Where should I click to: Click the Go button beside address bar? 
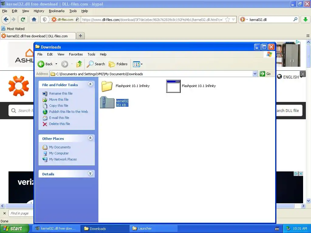point(265,74)
